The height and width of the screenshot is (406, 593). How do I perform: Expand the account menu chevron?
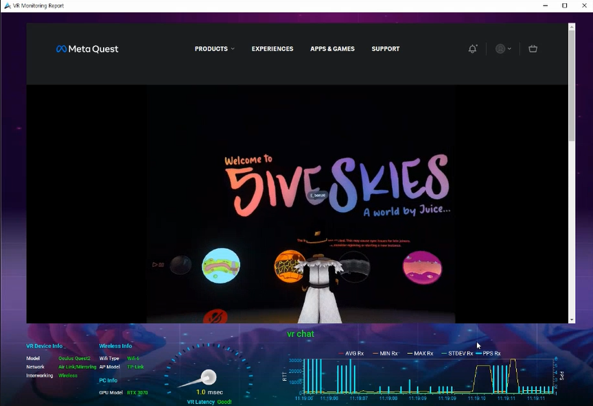point(509,49)
